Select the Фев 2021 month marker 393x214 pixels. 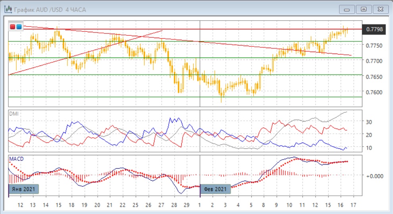[x=216, y=189]
